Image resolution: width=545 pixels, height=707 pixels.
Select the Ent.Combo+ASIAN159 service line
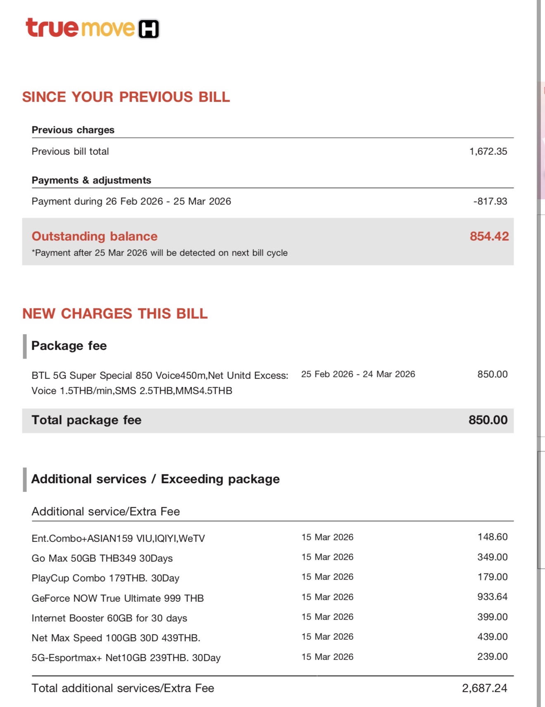[x=118, y=538]
